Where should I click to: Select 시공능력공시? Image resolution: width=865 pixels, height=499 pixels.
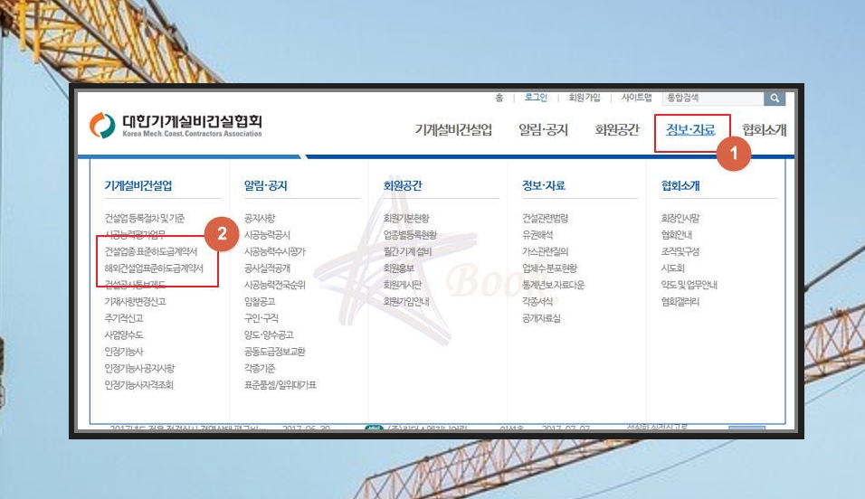click(x=267, y=235)
